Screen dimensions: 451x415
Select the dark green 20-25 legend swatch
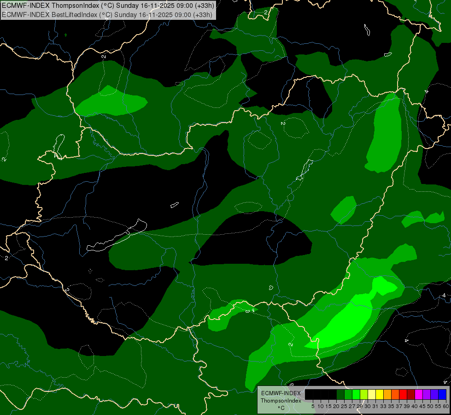(x=340, y=394)
